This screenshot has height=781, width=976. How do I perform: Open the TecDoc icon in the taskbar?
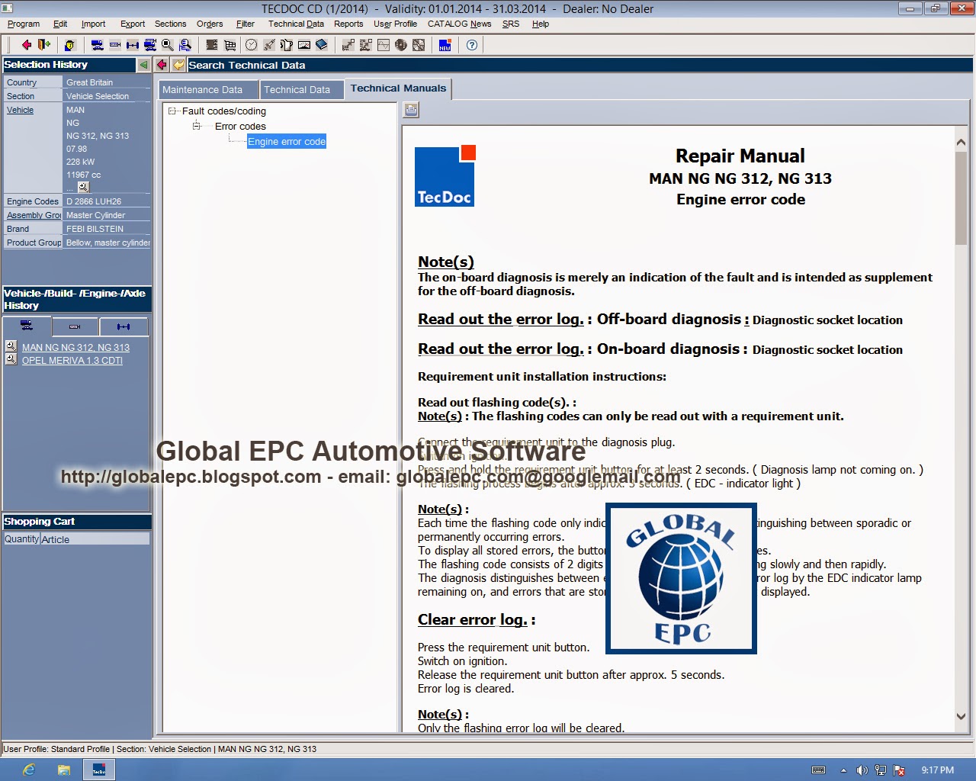(98, 770)
